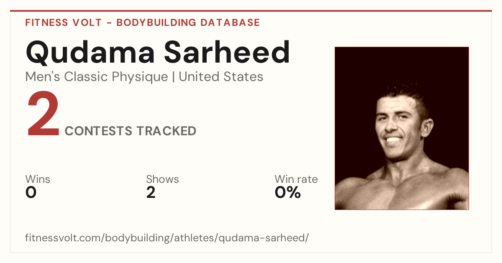Viewport: 502px width, 263px height.
Task: Click the BODYBUILDING DATABASE header text
Action: tap(188, 23)
